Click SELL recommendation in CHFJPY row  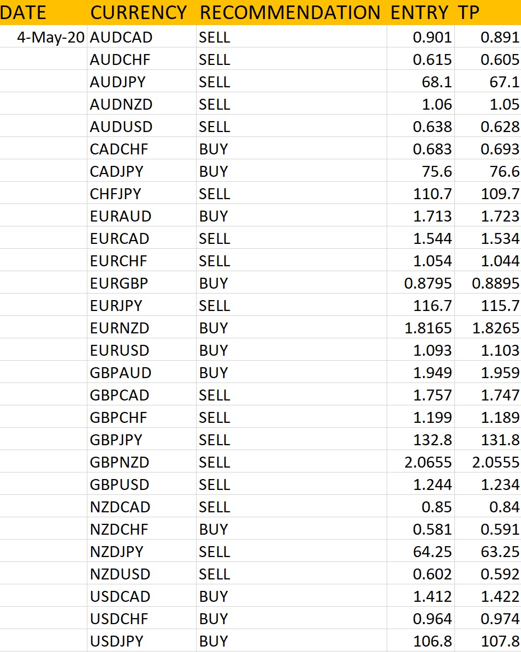tap(214, 194)
